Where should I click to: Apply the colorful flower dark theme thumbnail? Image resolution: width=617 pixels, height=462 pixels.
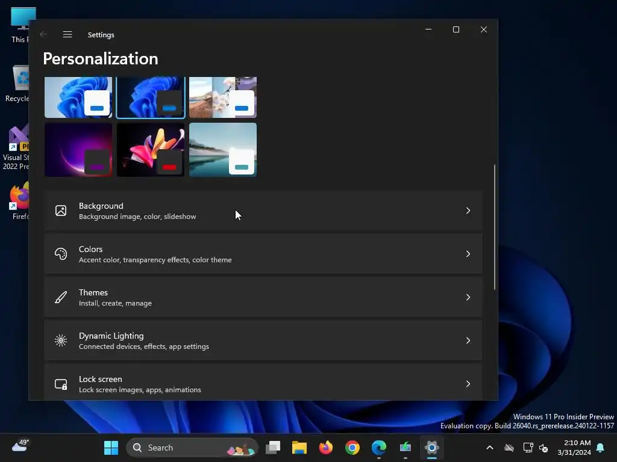[x=151, y=150]
